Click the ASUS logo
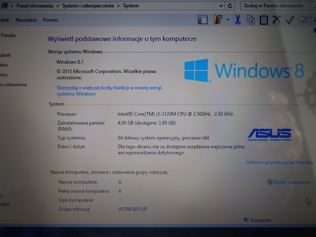 pyautogui.click(x=270, y=135)
